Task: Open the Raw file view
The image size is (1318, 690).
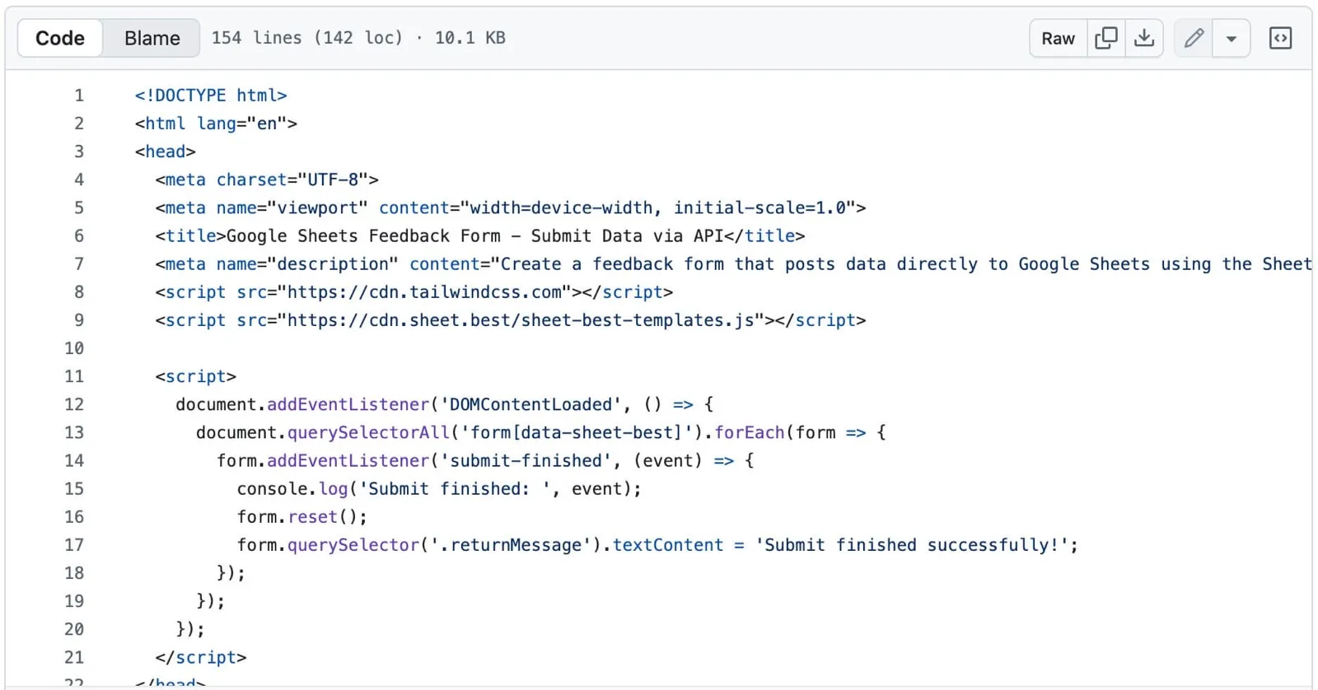Action: click(x=1058, y=38)
